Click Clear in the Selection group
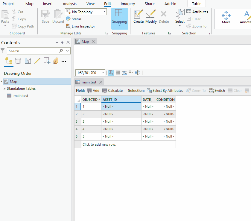Screen dimensions: 251x221 pyautogui.click(x=194, y=19)
